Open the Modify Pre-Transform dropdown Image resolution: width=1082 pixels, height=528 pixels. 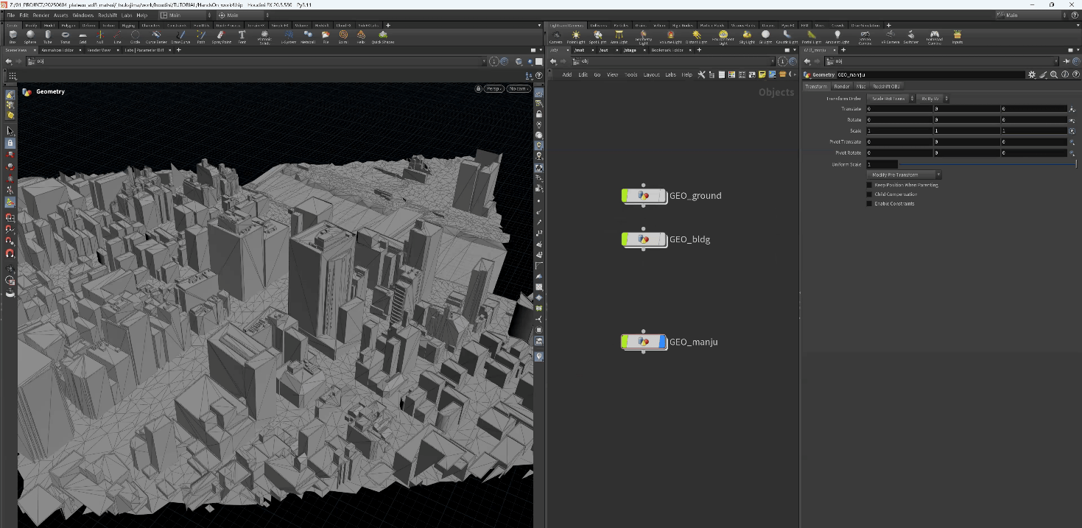click(x=905, y=175)
